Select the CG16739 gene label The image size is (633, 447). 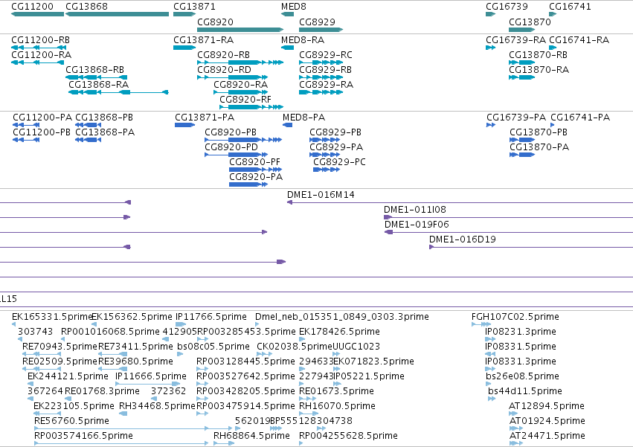pos(507,7)
